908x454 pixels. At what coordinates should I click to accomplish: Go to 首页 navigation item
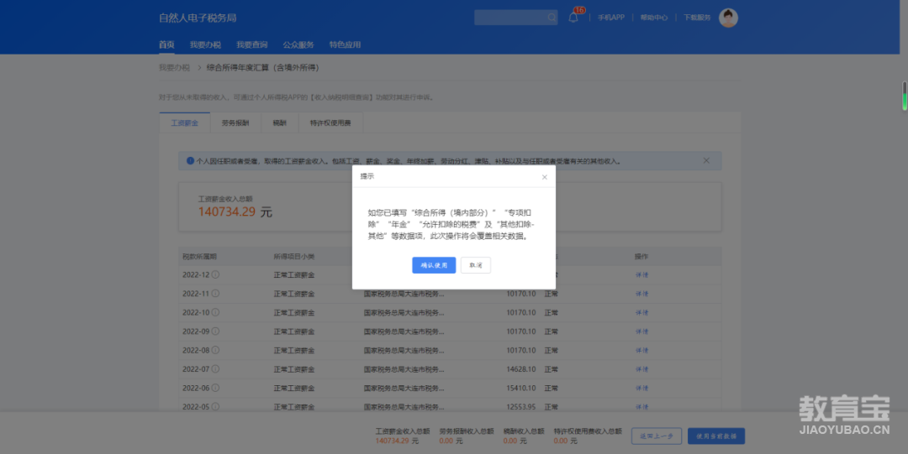(166, 44)
